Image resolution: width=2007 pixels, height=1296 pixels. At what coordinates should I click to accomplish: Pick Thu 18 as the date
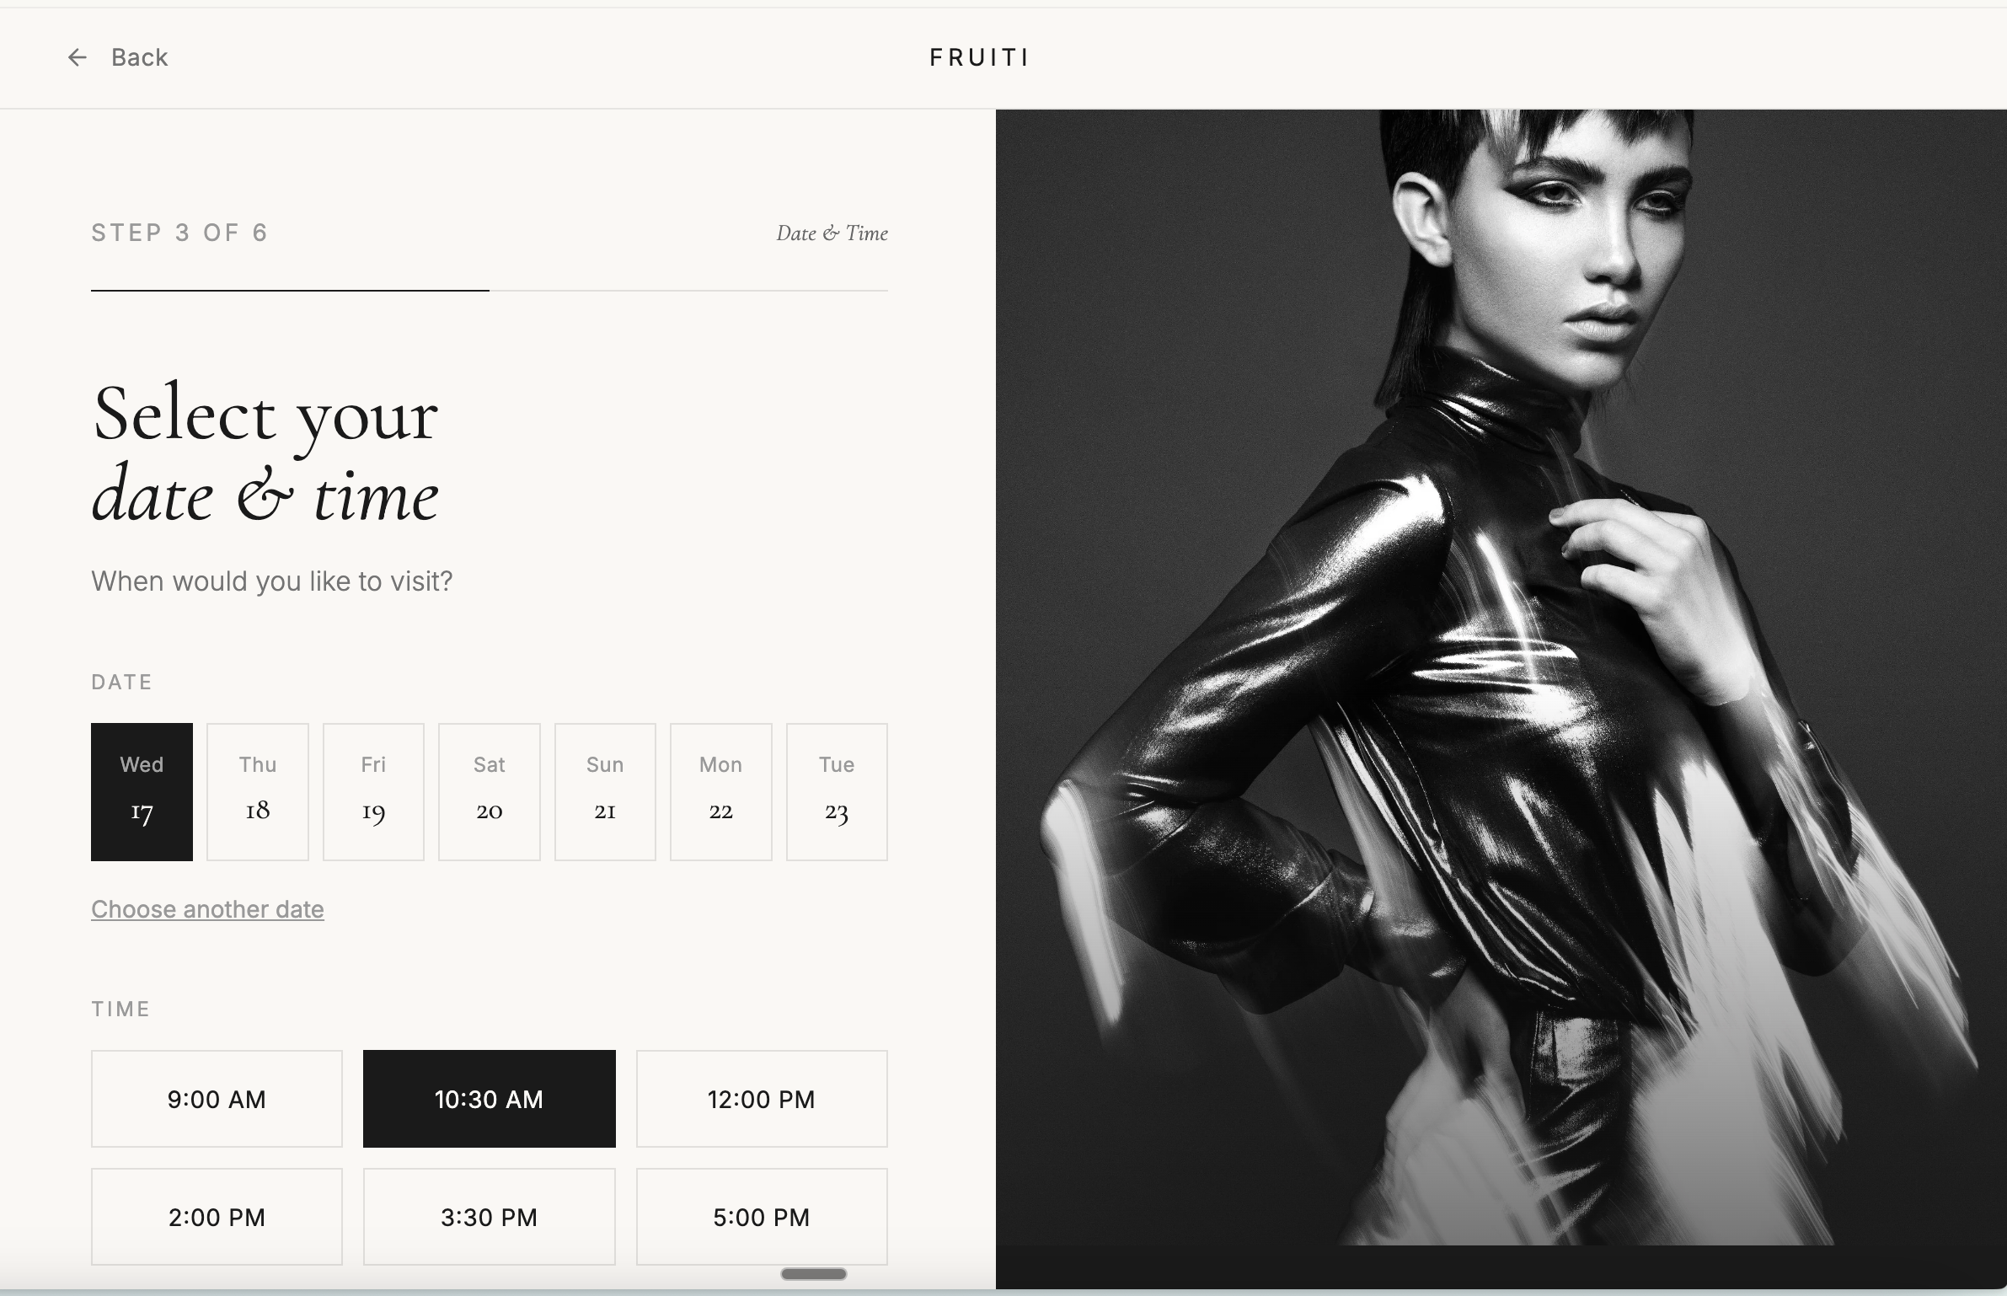tap(258, 792)
